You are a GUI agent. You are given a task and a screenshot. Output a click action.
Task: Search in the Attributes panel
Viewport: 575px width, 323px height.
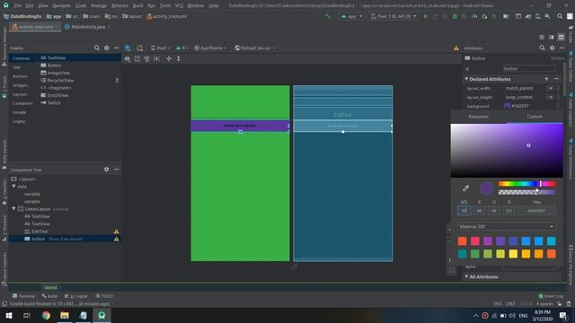(543, 48)
